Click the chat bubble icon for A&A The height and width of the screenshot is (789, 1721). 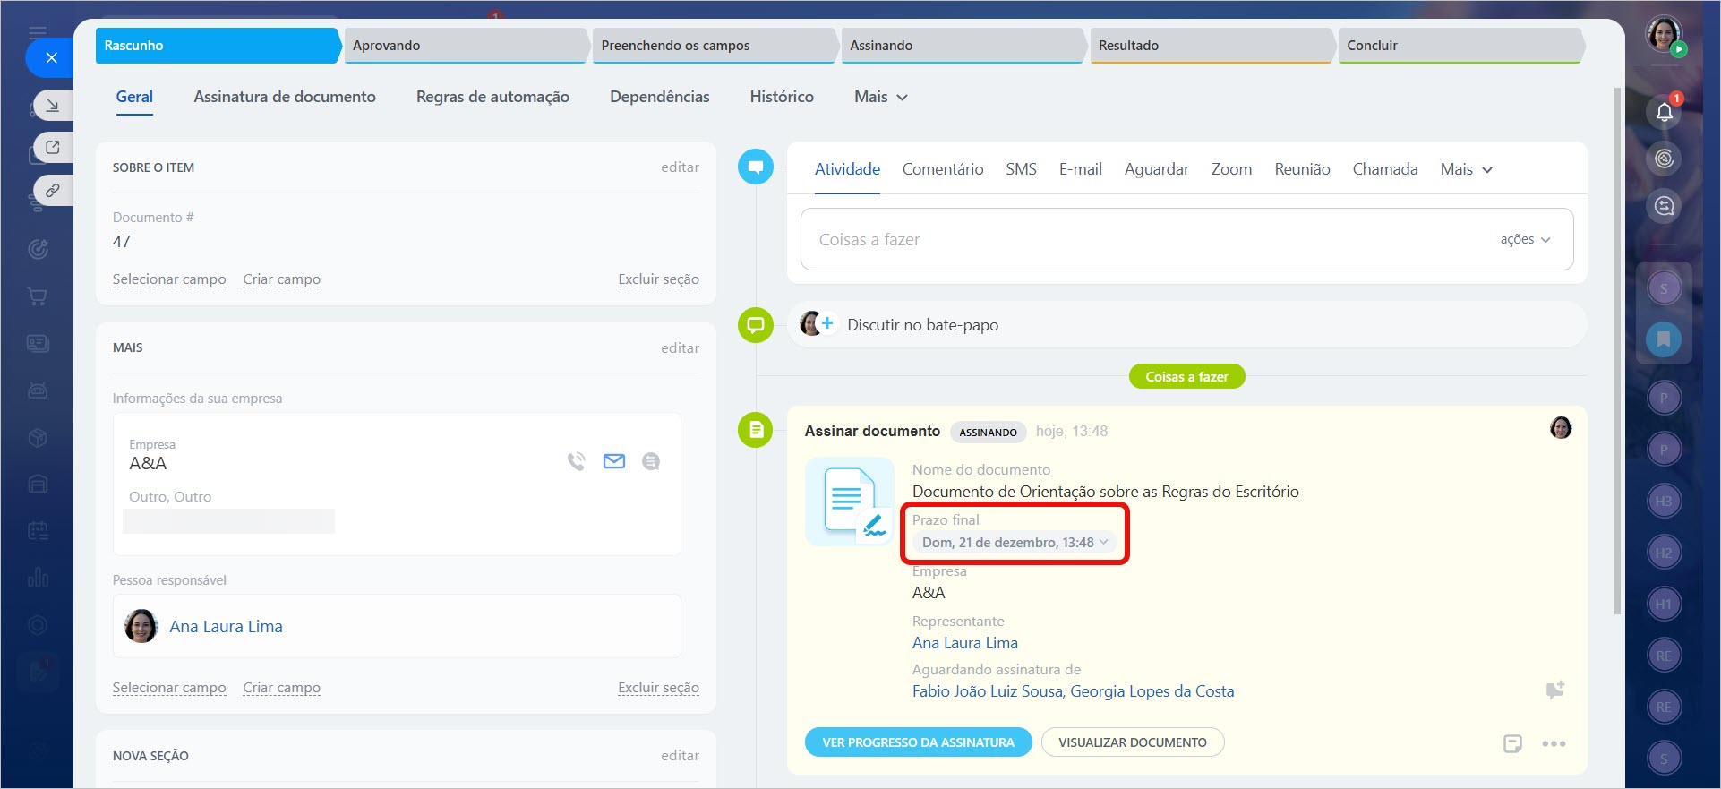(651, 461)
